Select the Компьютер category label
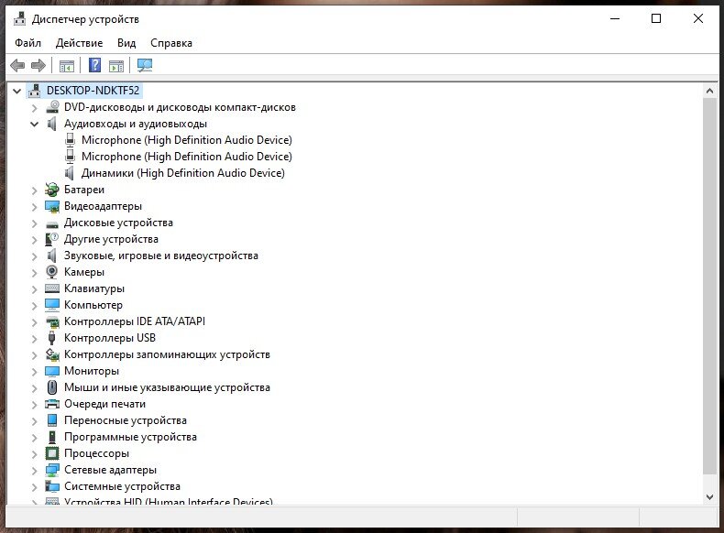Image resolution: width=724 pixels, height=533 pixels. (93, 305)
